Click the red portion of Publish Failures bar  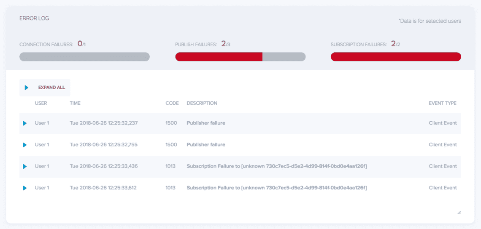pyautogui.click(x=219, y=57)
